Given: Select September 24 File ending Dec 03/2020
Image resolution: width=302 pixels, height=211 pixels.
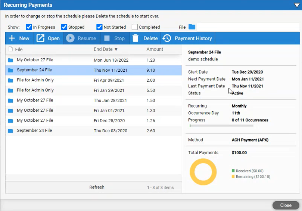Looking at the screenshot, I should [x=94, y=131].
